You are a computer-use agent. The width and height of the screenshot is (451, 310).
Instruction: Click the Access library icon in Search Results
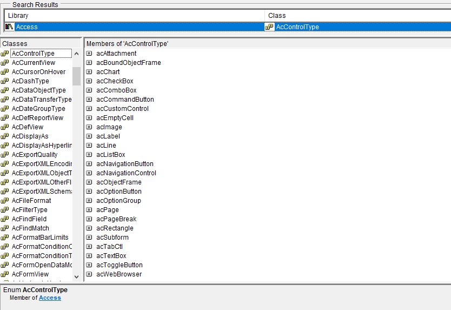tap(9, 27)
